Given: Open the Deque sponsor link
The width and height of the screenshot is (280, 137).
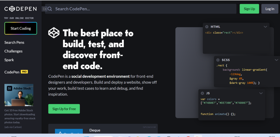Looking at the screenshot, I should point(95,130).
